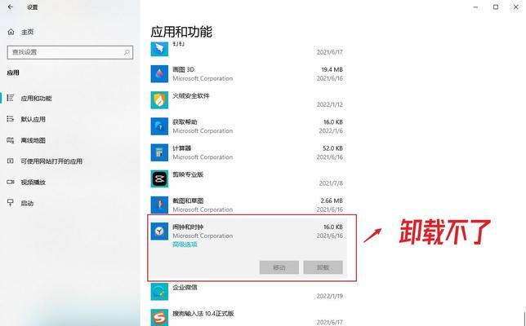
Task: Click the app list scrollbar
Action: click(x=524, y=318)
